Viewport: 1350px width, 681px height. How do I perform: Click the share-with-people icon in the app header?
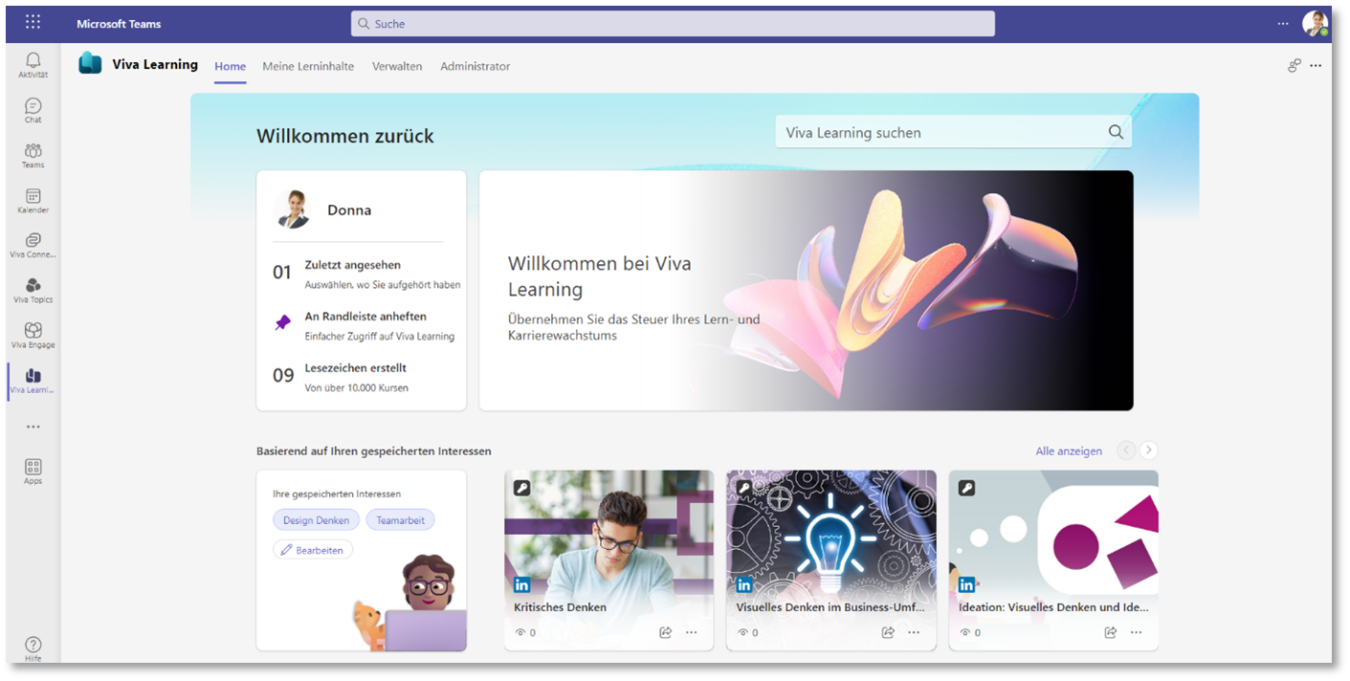point(1295,65)
